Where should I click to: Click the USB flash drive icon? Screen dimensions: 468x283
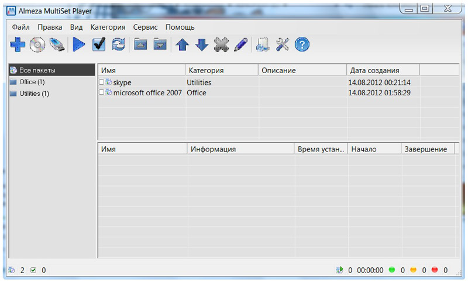[57, 45]
